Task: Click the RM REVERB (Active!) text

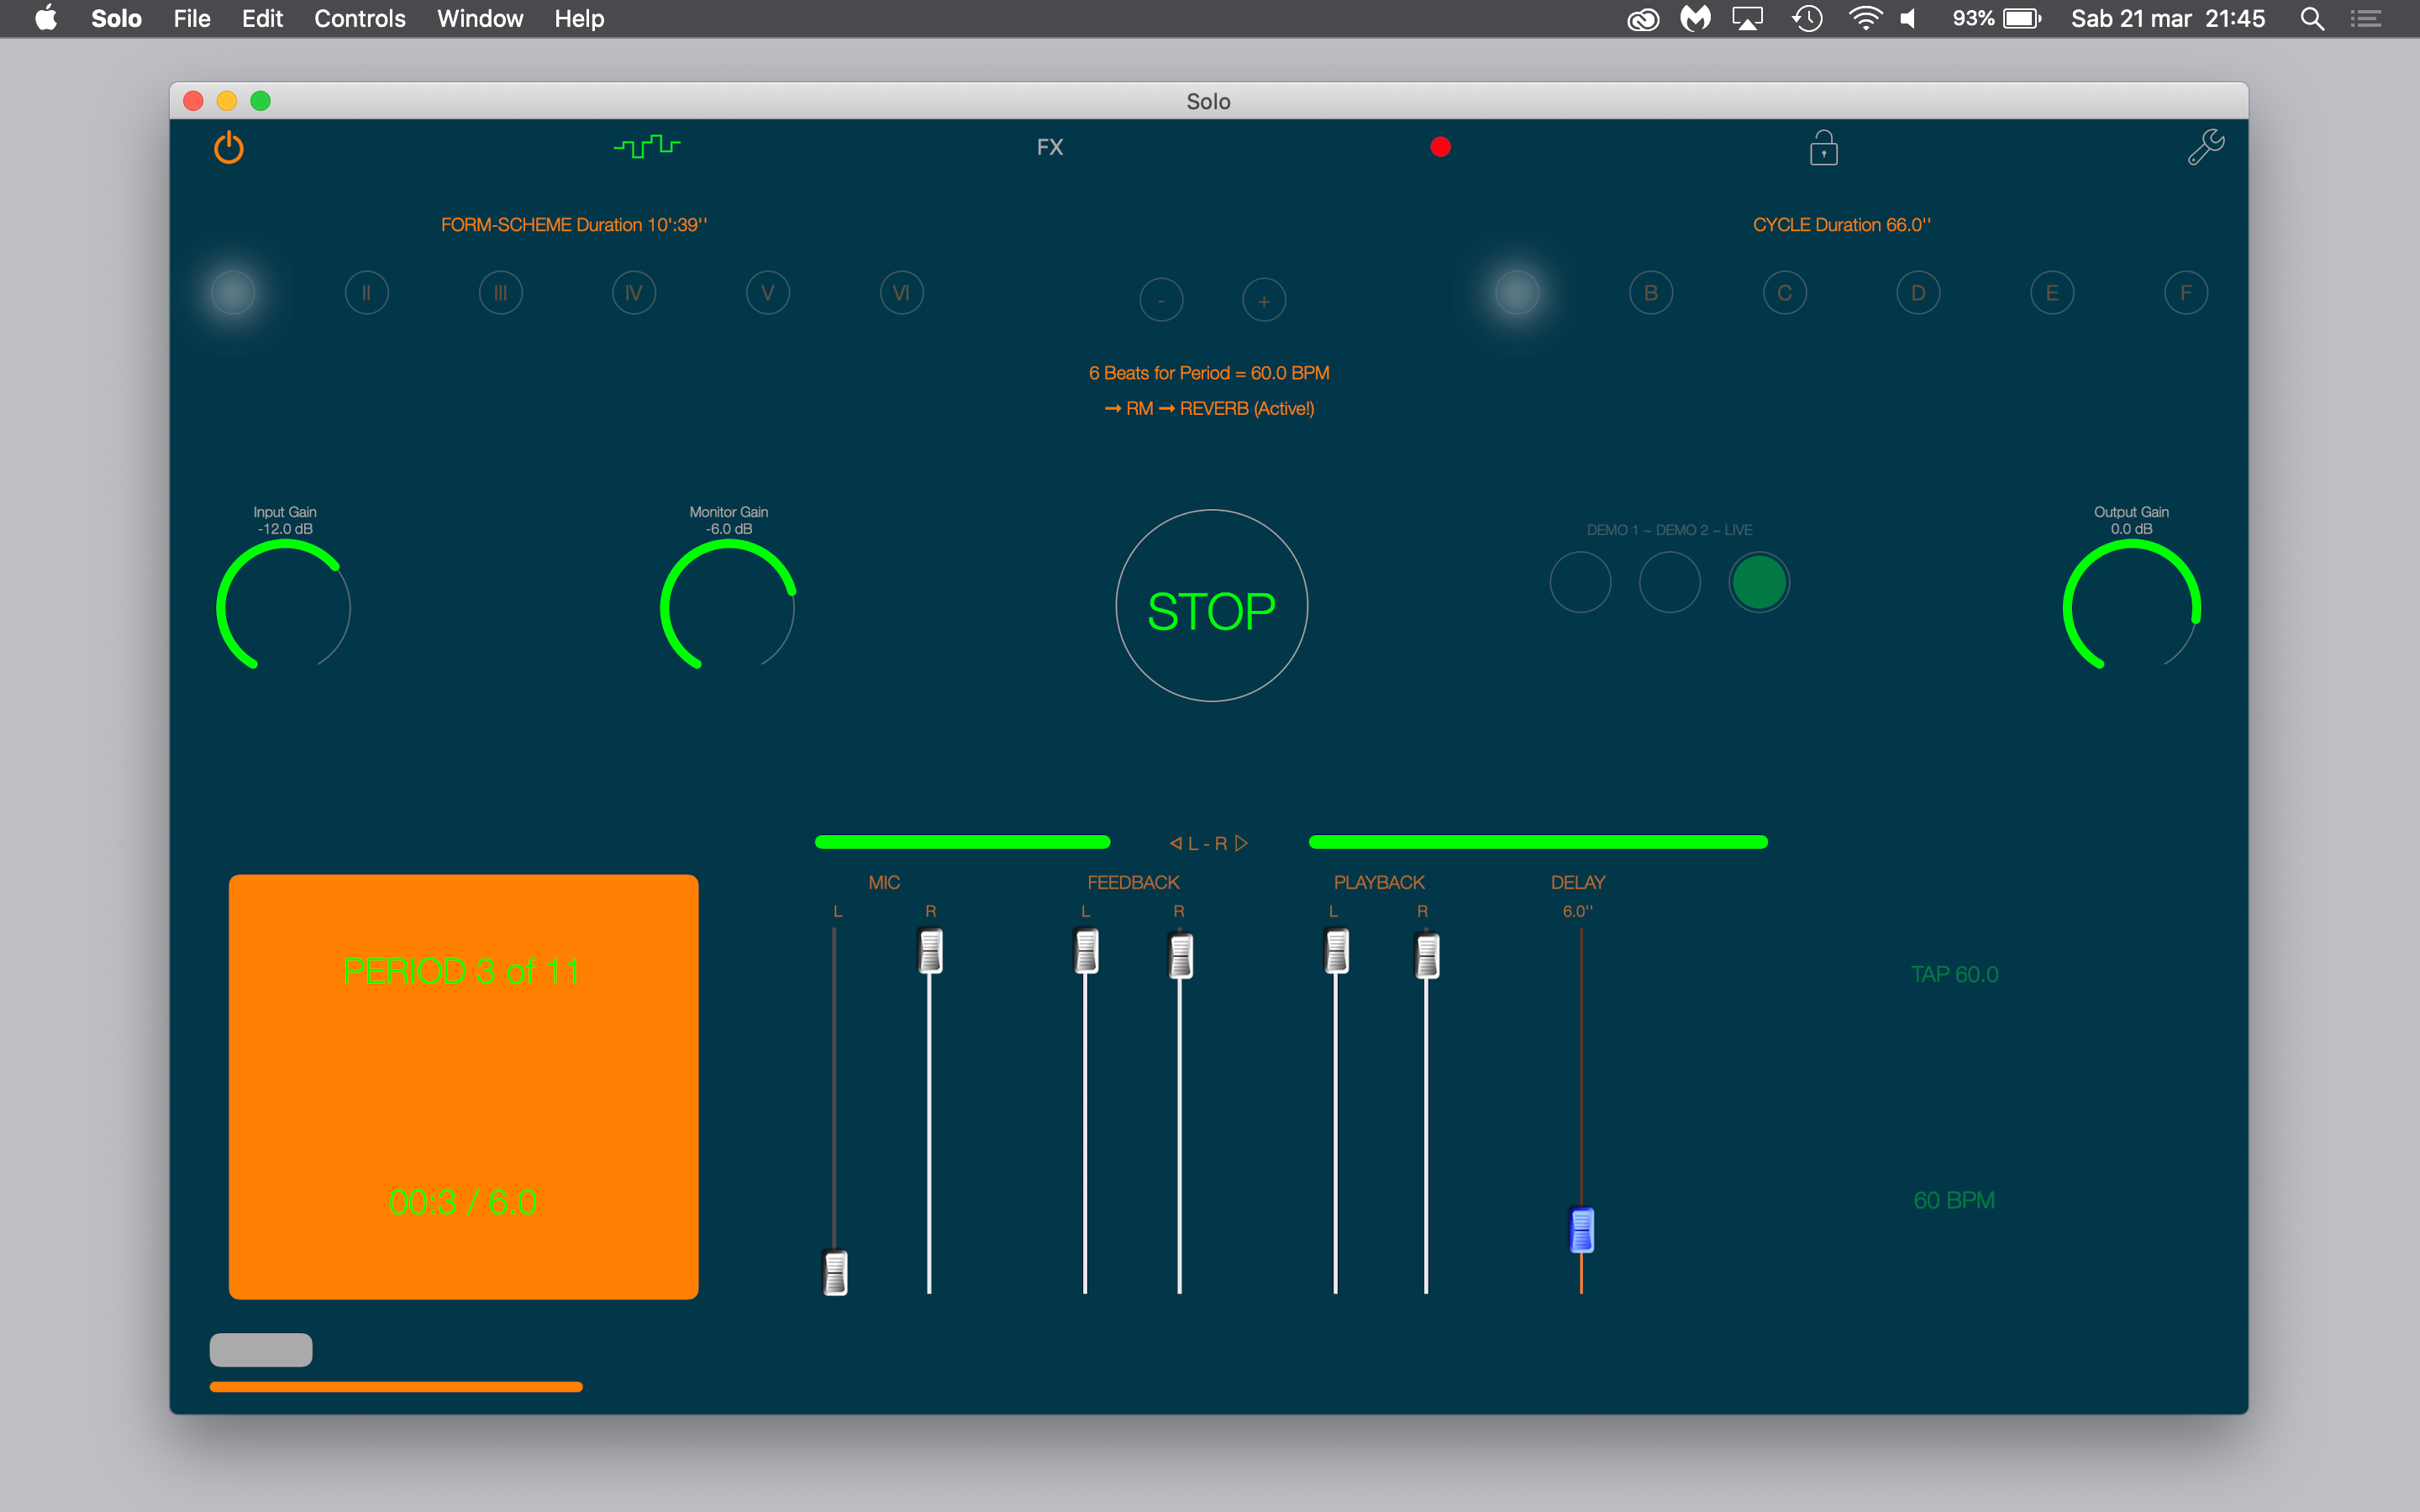Action: (x=1209, y=408)
